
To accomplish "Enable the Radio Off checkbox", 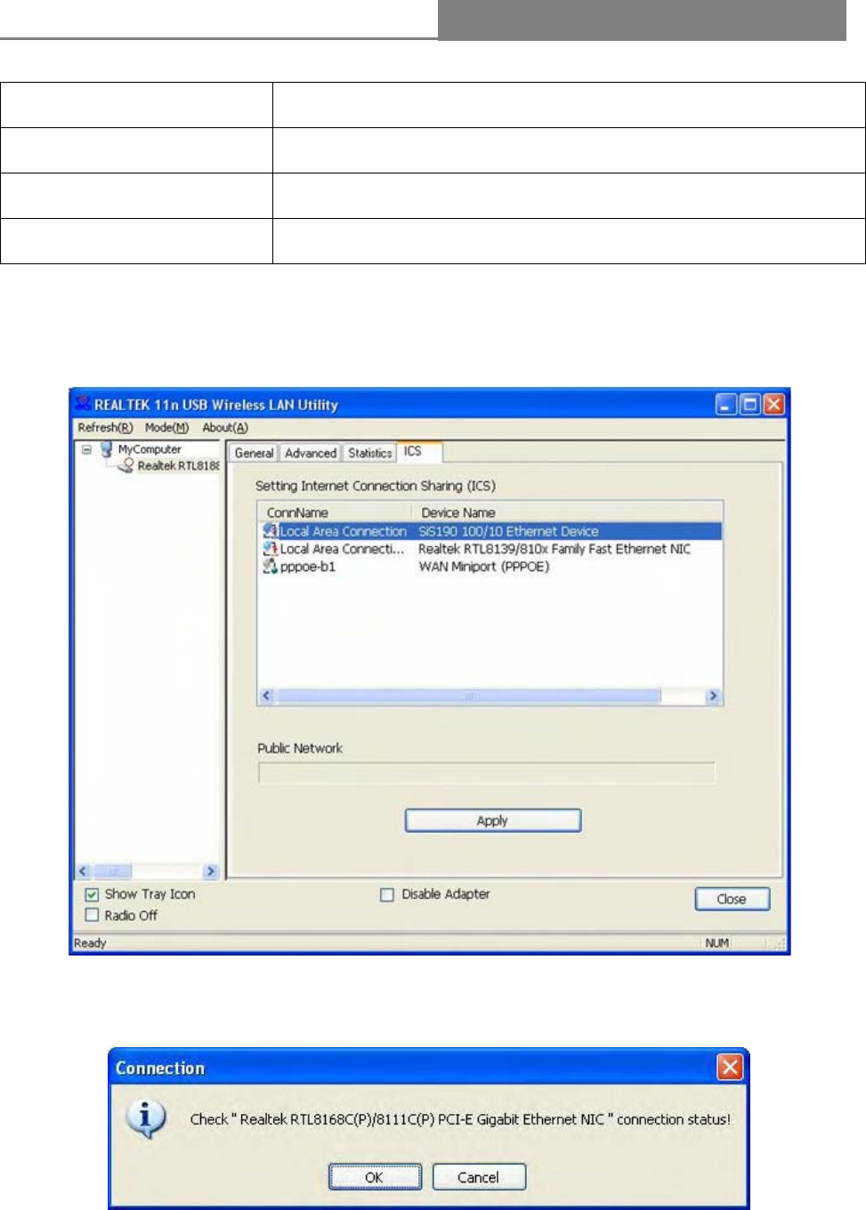I will (x=92, y=915).
